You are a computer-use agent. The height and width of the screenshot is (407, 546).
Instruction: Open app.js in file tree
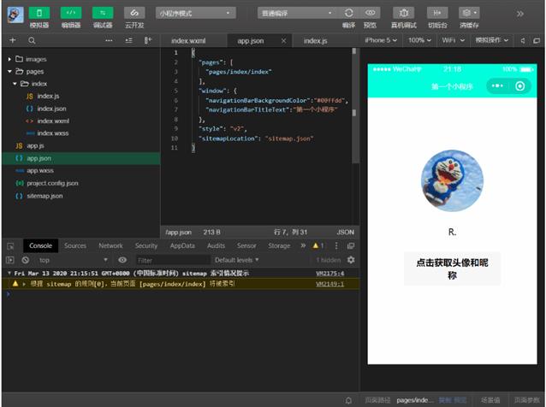pyautogui.click(x=35, y=145)
